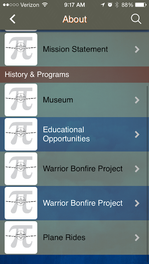Select the Museum list item
Image resolution: width=149 pixels, height=264 pixels.
tap(74, 100)
